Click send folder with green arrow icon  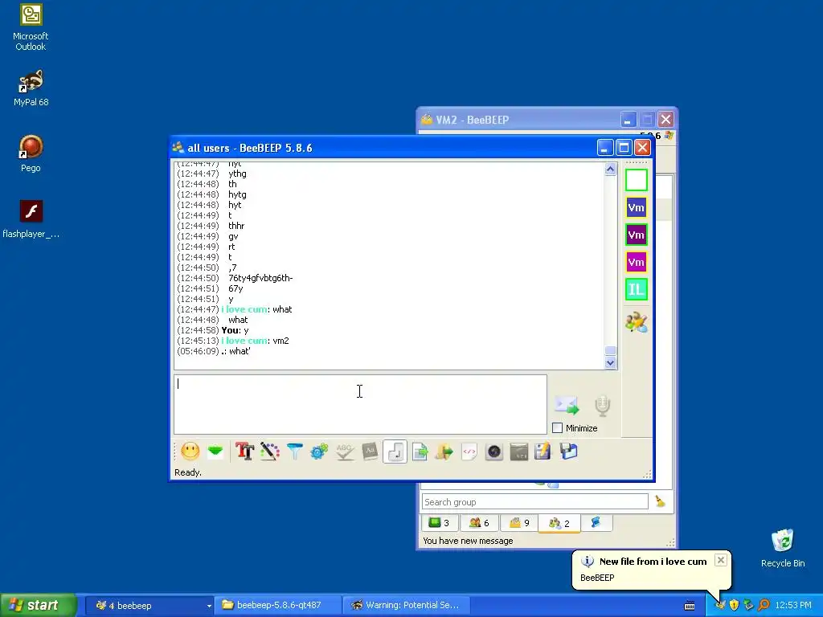click(444, 452)
